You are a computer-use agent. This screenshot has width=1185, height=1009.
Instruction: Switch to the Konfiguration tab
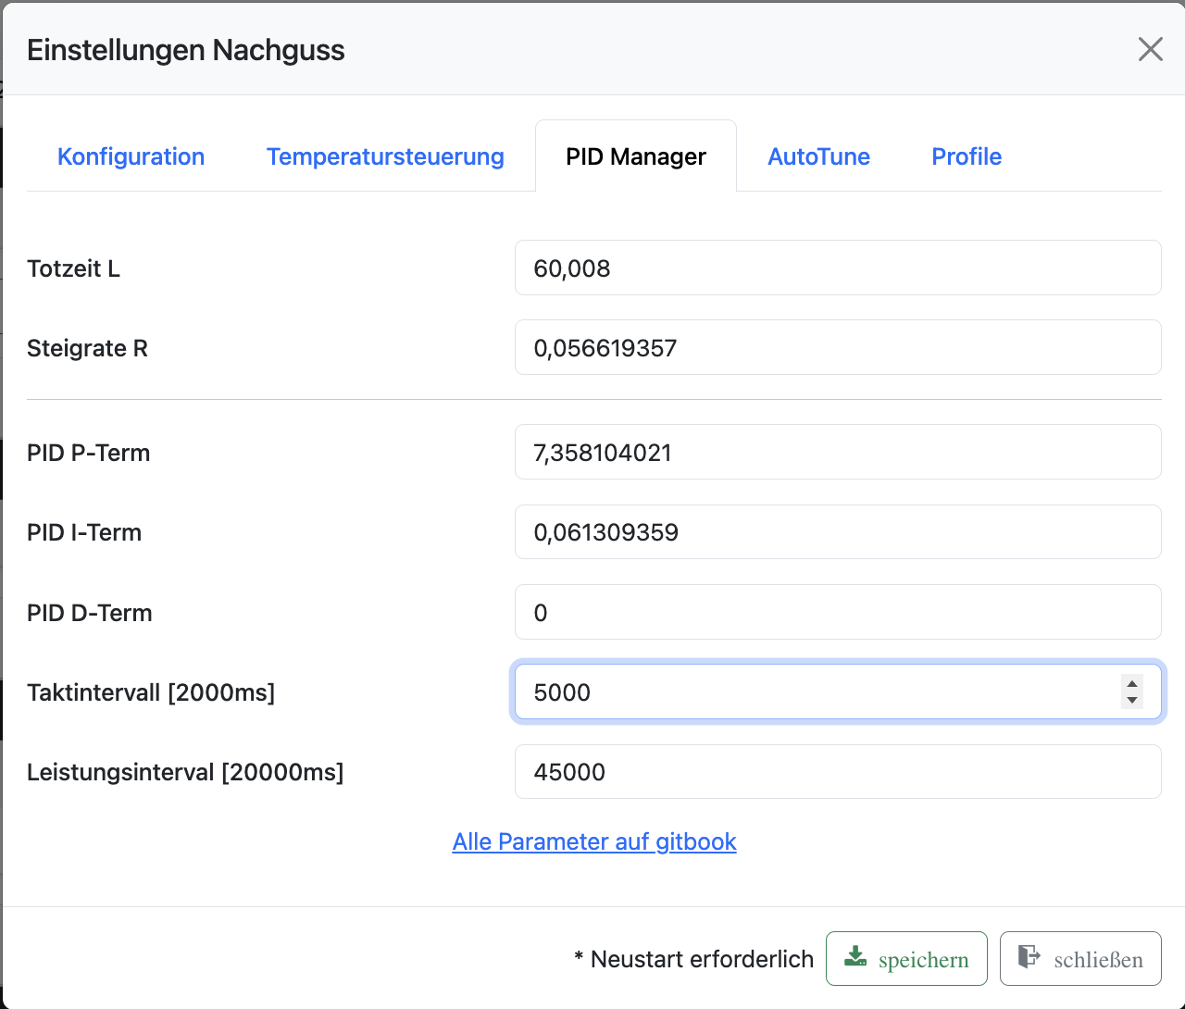pos(131,156)
